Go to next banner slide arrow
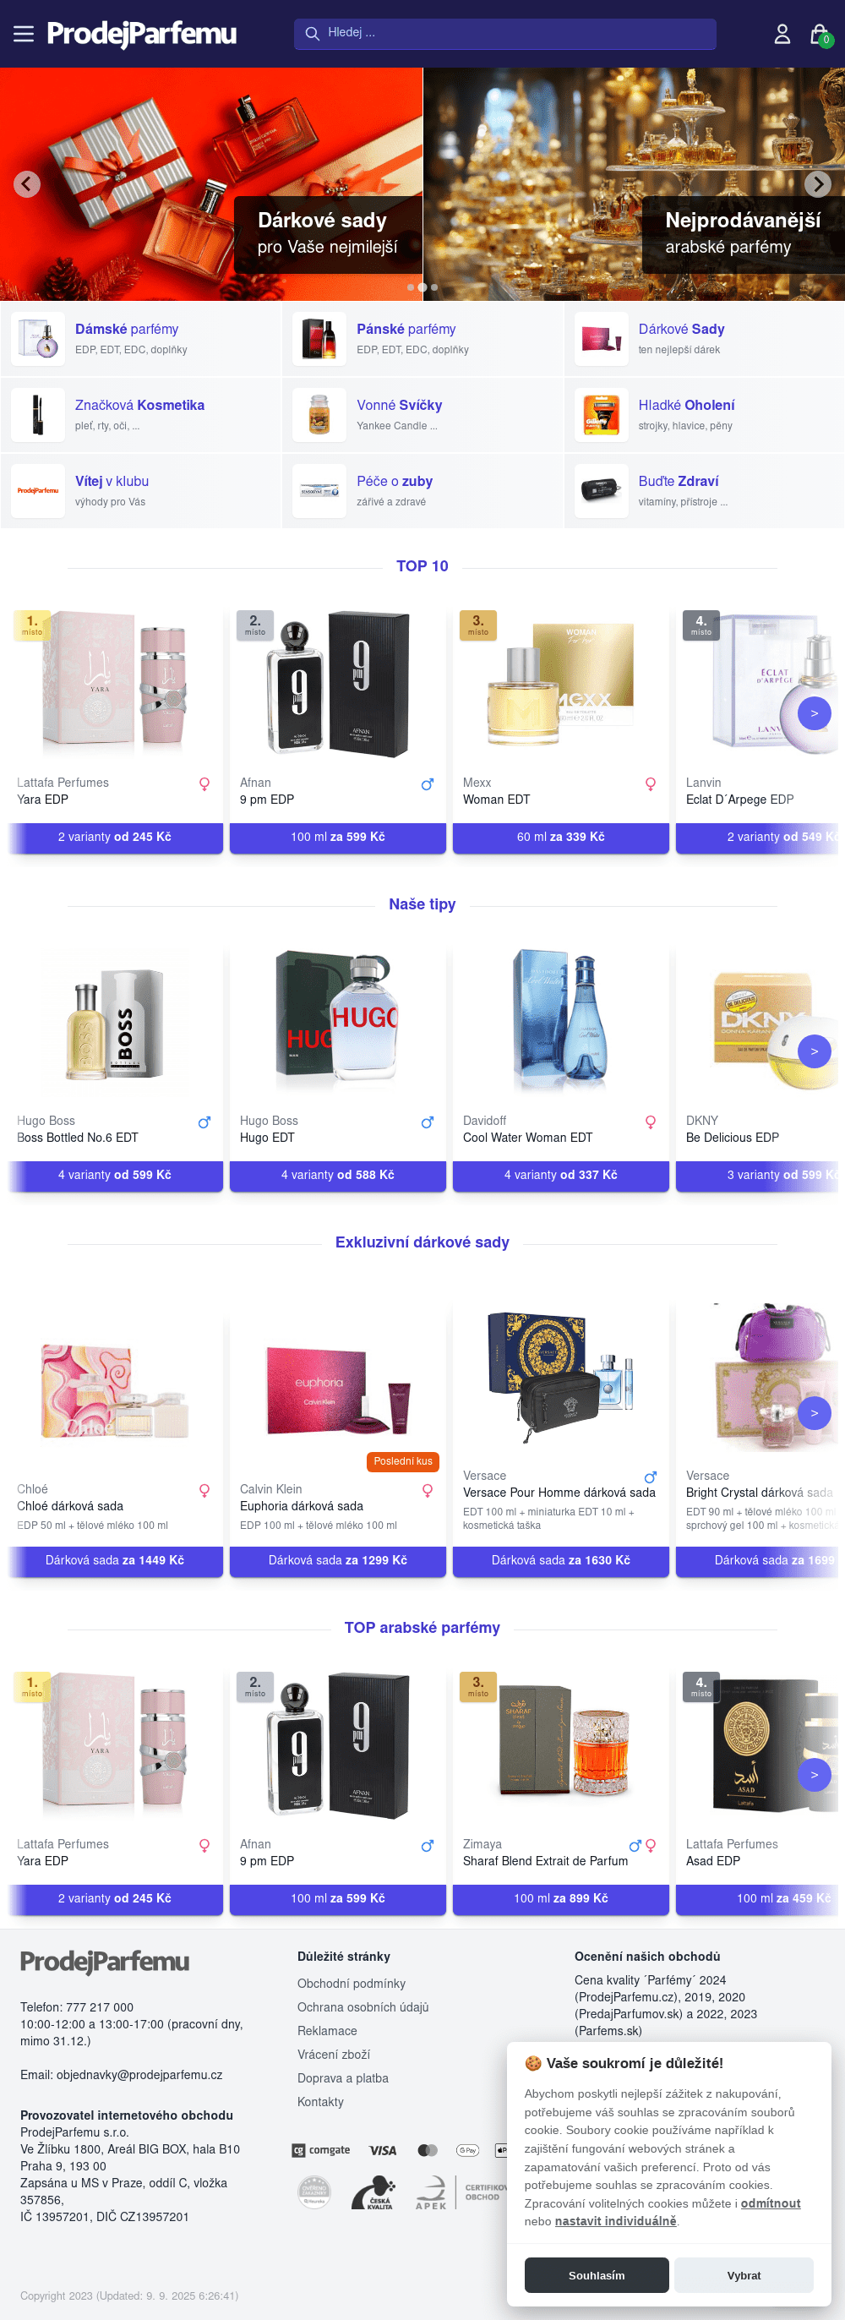This screenshot has height=2320, width=845. pyautogui.click(x=817, y=183)
